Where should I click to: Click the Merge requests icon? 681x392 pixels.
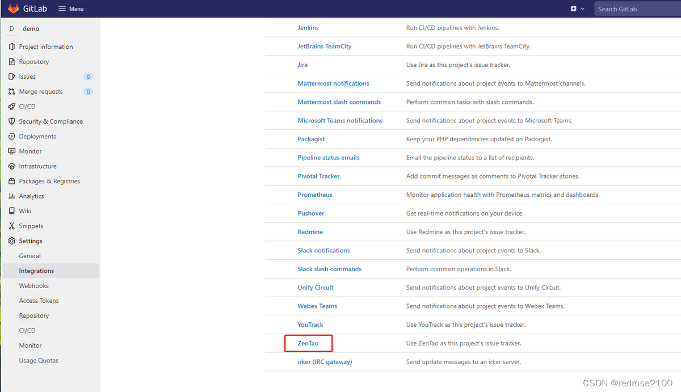pos(12,91)
